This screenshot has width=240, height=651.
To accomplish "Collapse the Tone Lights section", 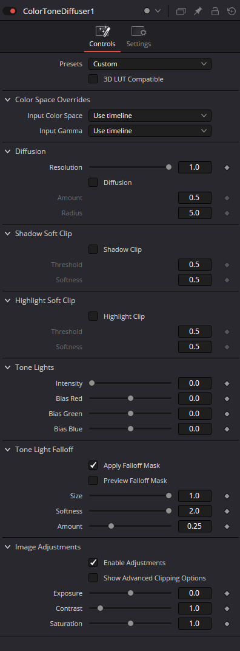I will [7, 367].
